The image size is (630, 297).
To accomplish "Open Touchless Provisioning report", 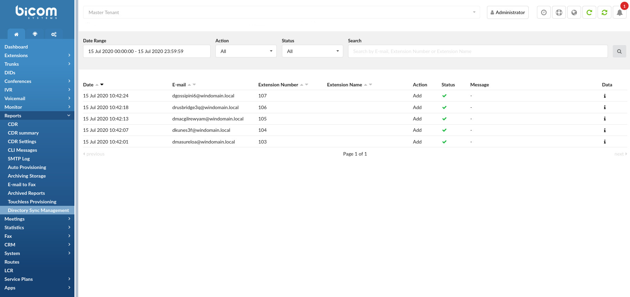I will point(37,202).
